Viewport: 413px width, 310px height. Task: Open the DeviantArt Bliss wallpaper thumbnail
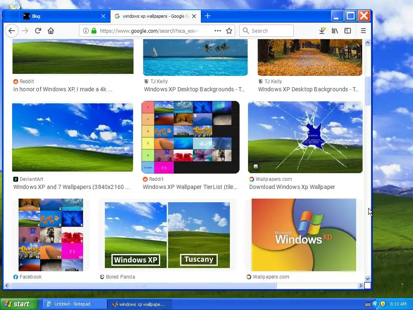[73, 137]
